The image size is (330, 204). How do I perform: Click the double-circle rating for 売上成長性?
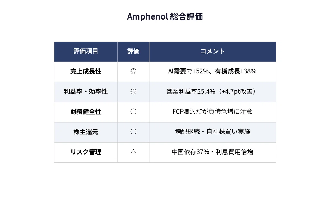tap(133, 71)
